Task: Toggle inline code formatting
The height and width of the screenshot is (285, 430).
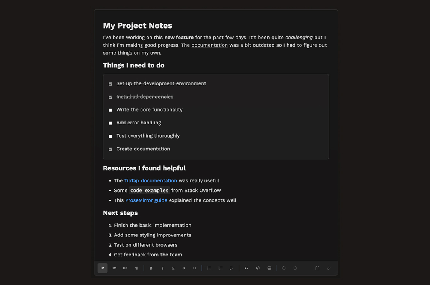Action: pyautogui.click(x=195, y=268)
